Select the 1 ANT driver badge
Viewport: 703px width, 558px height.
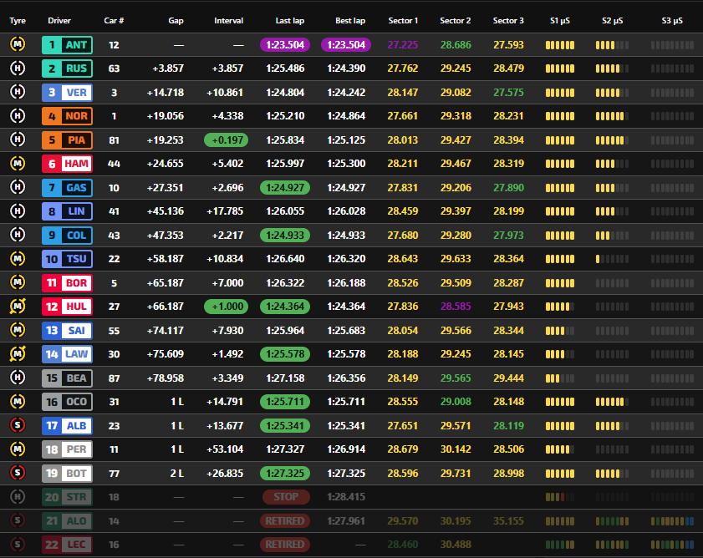click(x=67, y=45)
